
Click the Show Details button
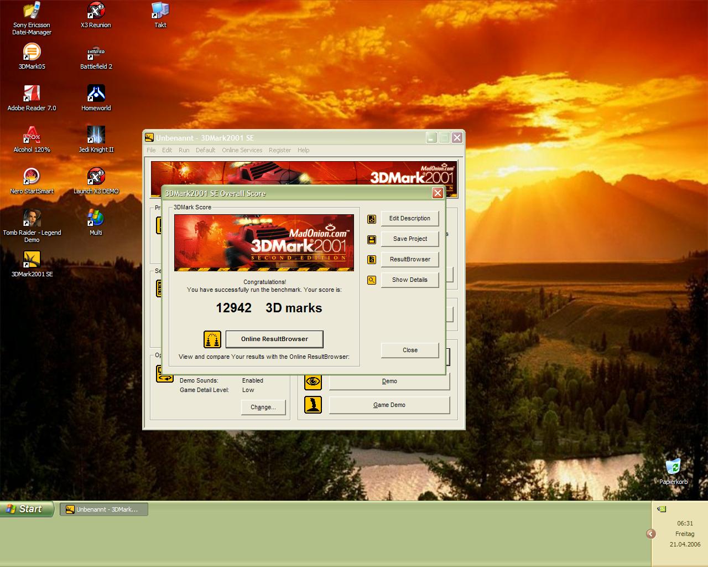pyautogui.click(x=409, y=280)
